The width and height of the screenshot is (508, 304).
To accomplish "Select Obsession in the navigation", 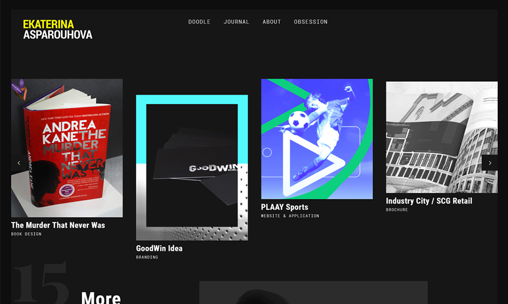I will coord(310,22).
